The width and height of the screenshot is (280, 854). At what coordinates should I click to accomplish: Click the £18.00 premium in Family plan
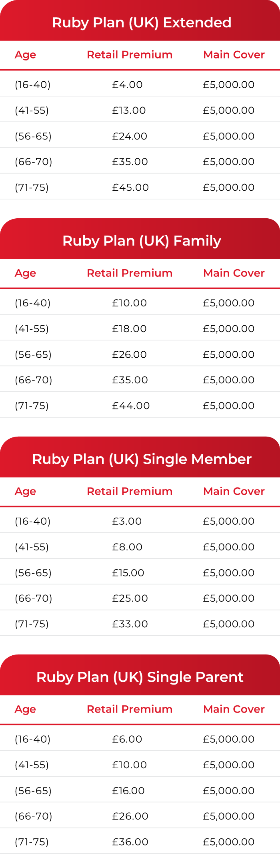pos(129,329)
